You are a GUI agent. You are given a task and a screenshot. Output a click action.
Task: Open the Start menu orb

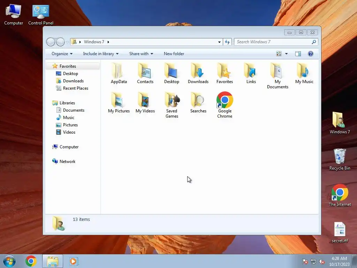point(9,261)
